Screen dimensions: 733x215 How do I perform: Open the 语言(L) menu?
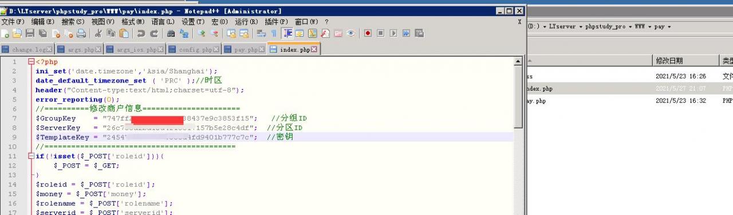[x=163, y=22]
